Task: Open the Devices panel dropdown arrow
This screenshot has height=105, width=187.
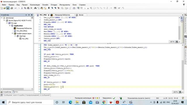Action: (x=26, y=15)
